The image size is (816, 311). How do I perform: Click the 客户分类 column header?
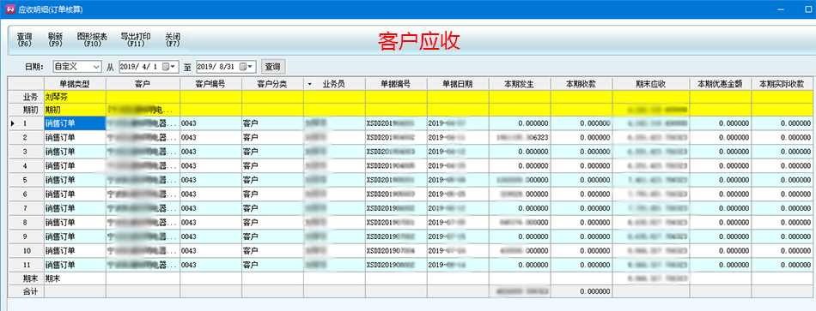(272, 84)
